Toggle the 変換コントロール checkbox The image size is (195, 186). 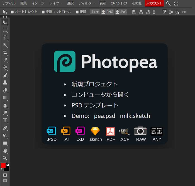[43, 12]
